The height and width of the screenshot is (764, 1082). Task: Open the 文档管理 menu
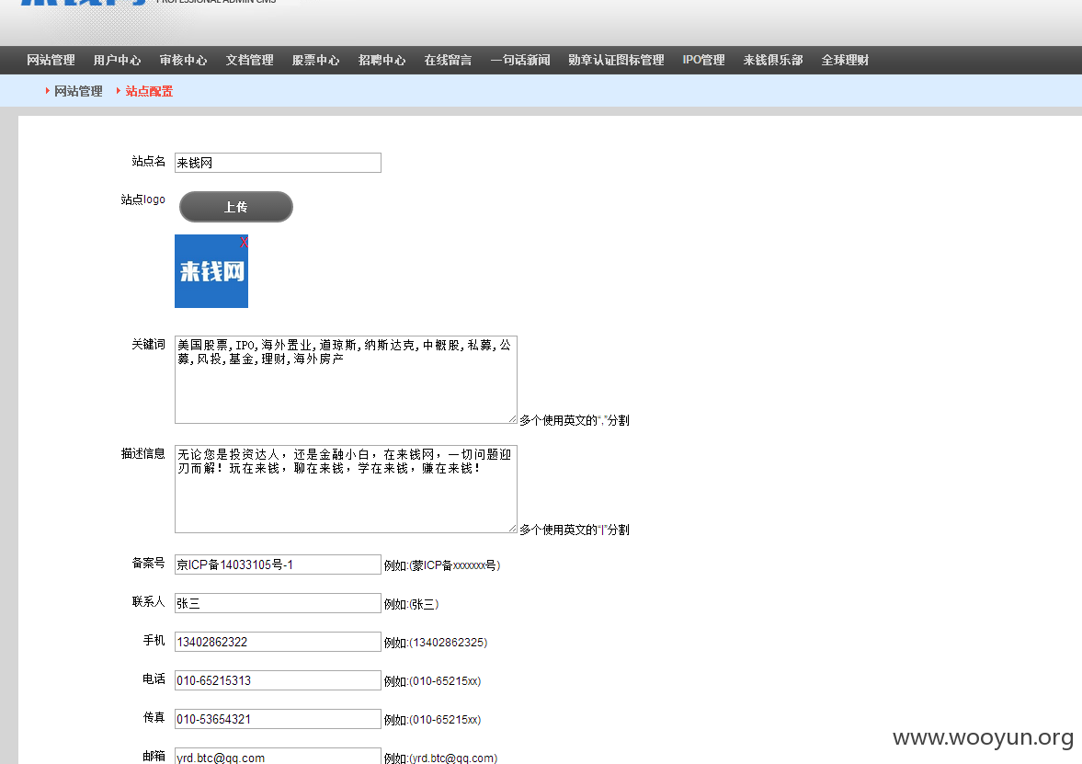250,60
